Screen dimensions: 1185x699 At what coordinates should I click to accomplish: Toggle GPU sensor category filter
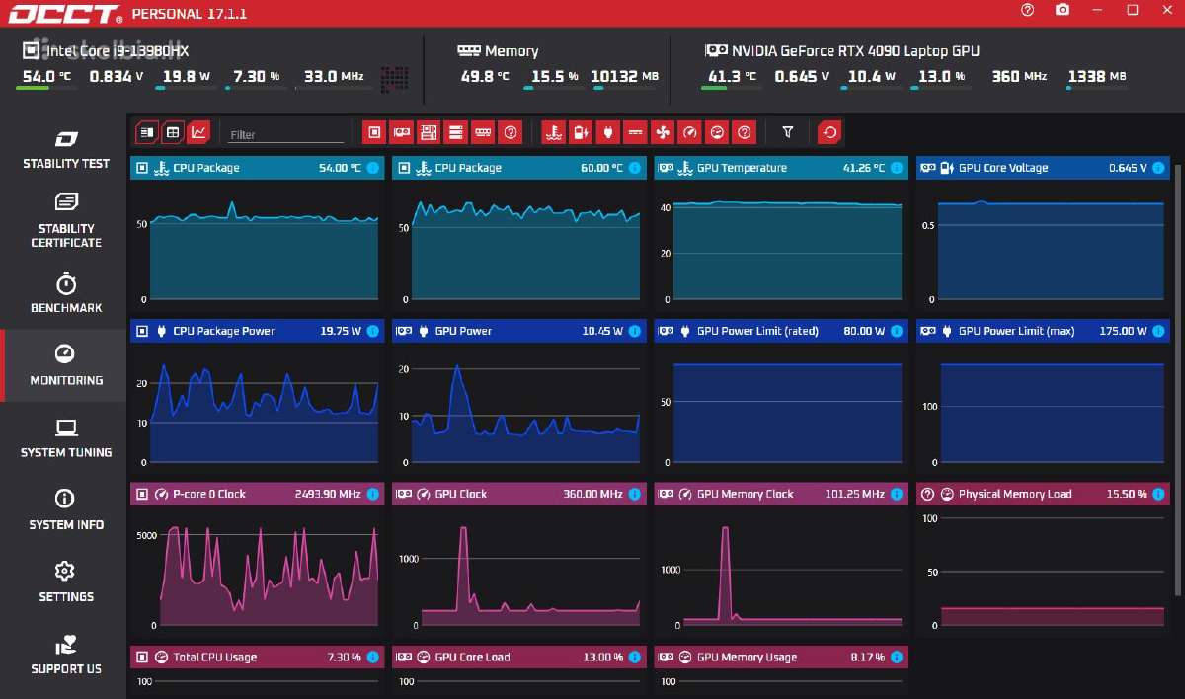tap(401, 132)
